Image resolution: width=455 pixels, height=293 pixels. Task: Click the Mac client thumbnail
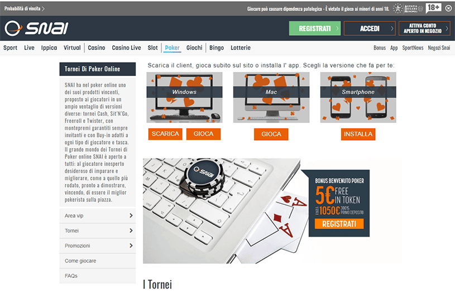pos(271,98)
